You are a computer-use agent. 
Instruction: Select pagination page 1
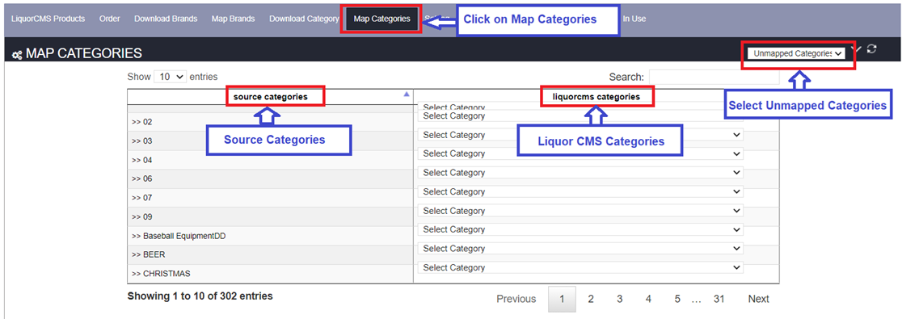(562, 299)
